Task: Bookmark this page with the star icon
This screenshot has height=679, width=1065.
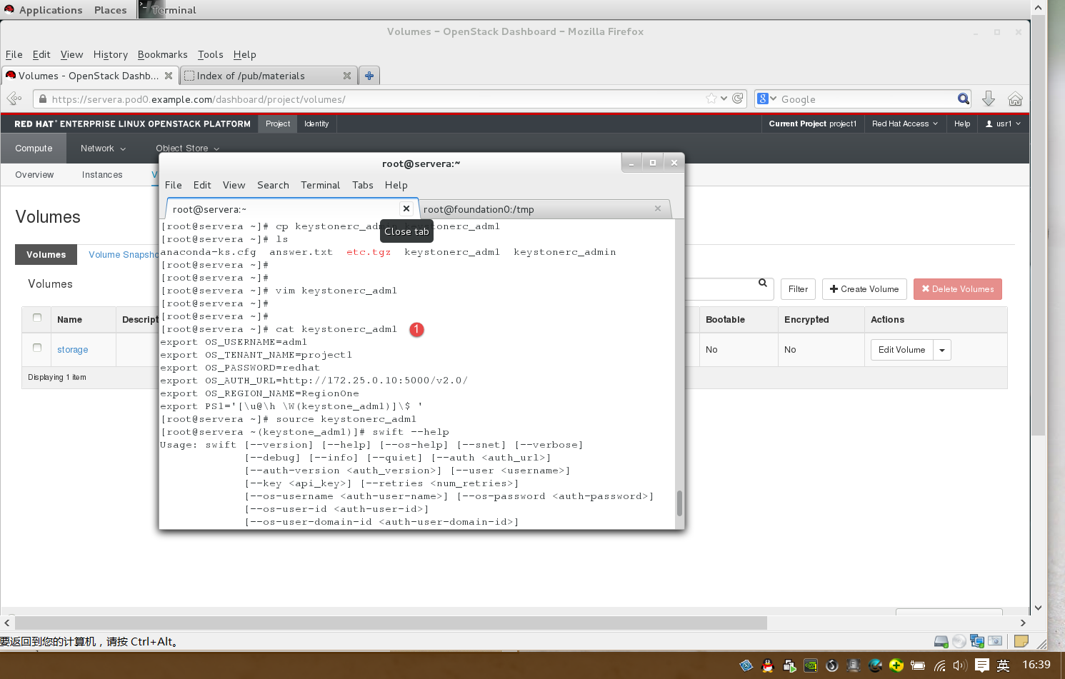Action: (x=711, y=99)
